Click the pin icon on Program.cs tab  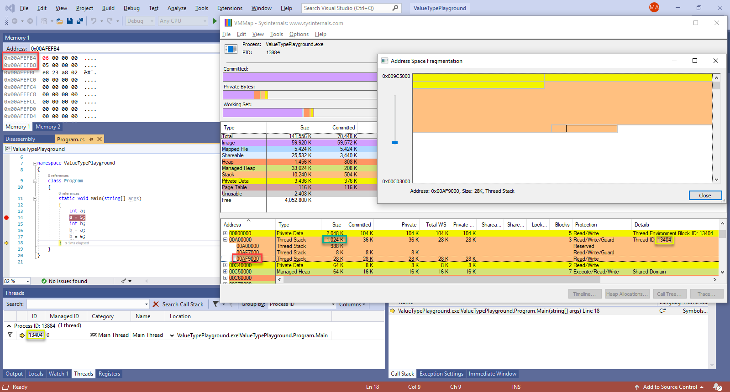tap(91, 139)
